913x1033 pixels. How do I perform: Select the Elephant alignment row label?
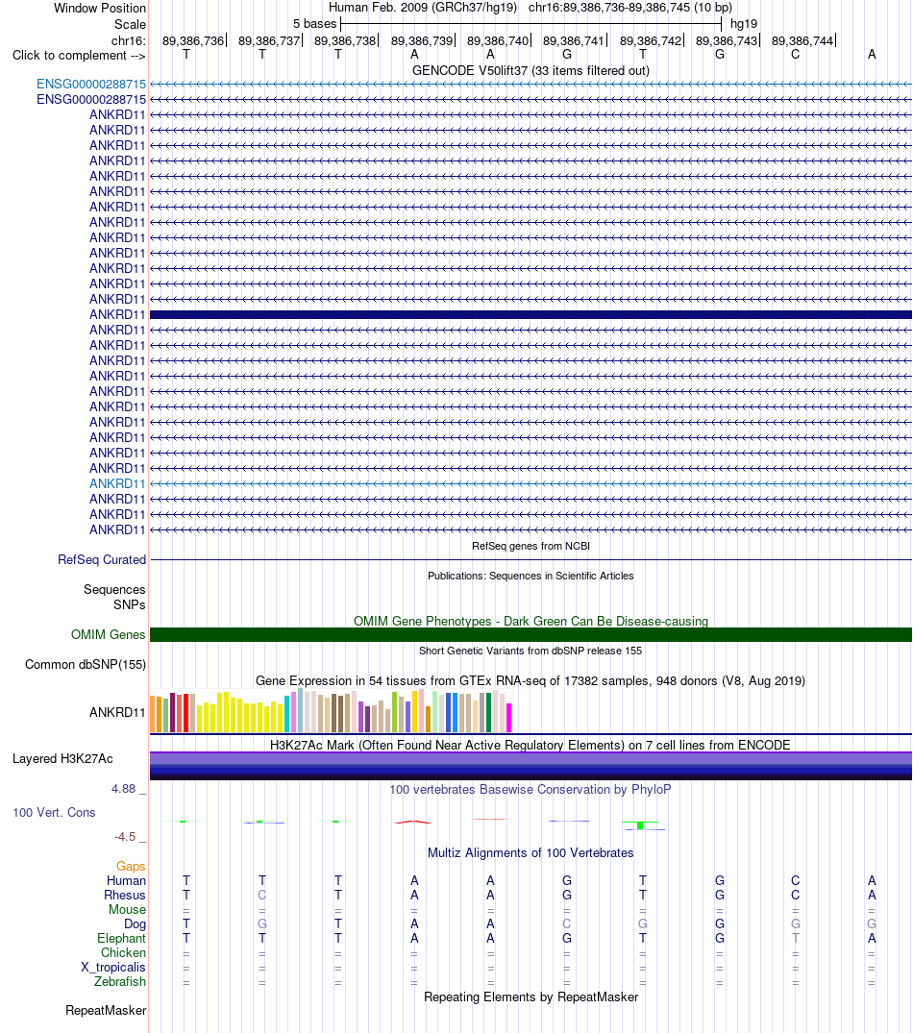tap(121, 938)
